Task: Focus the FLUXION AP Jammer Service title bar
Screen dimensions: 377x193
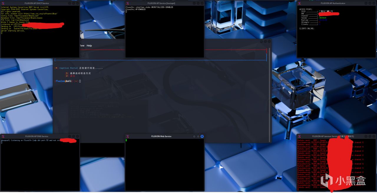Action: click(x=337, y=136)
